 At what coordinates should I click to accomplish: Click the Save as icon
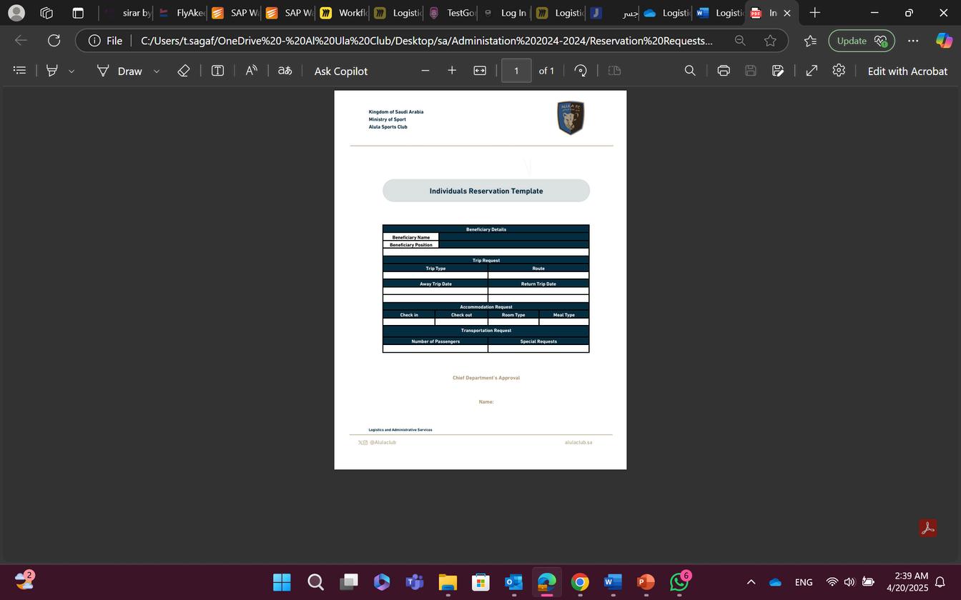click(x=778, y=71)
